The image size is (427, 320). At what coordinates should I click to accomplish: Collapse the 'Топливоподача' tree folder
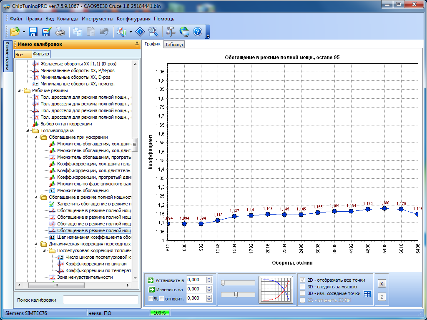(x=28, y=130)
